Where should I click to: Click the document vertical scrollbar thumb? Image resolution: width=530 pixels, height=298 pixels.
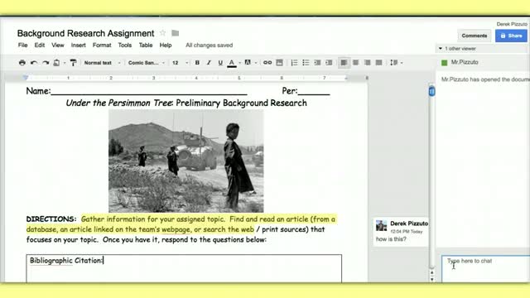click(431, 91)
